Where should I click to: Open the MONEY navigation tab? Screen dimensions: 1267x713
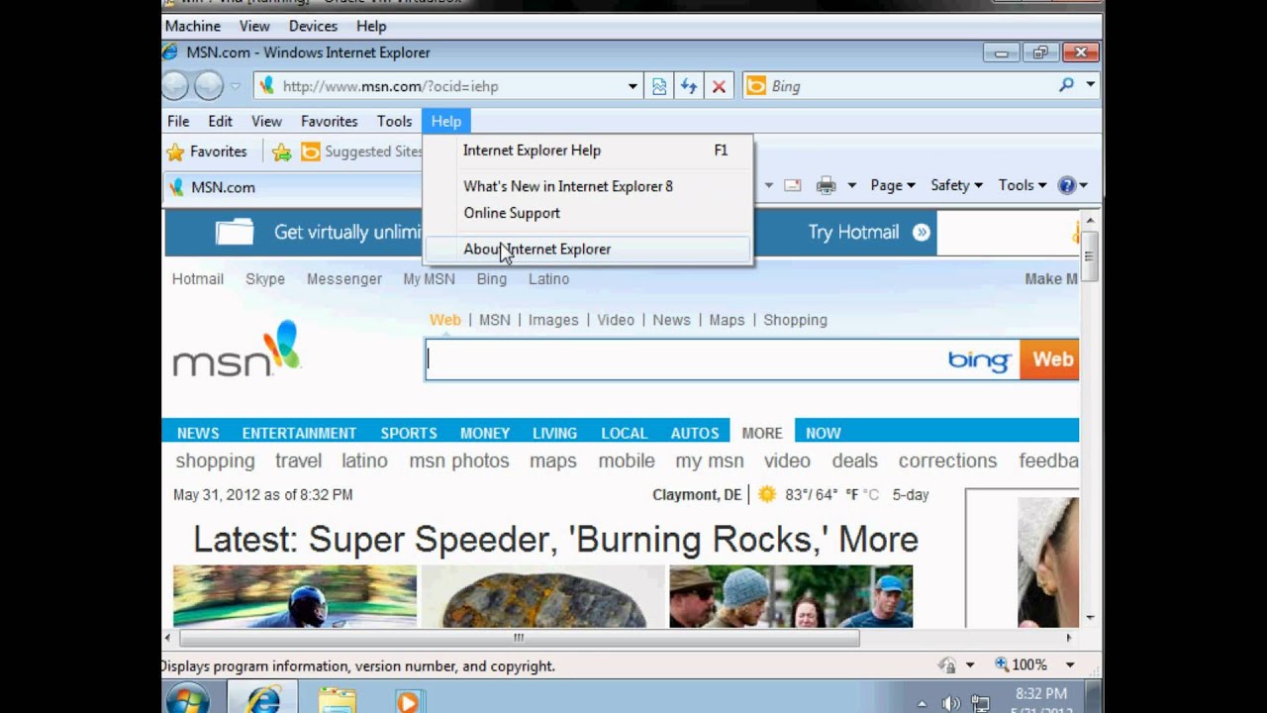pos(485,433)
